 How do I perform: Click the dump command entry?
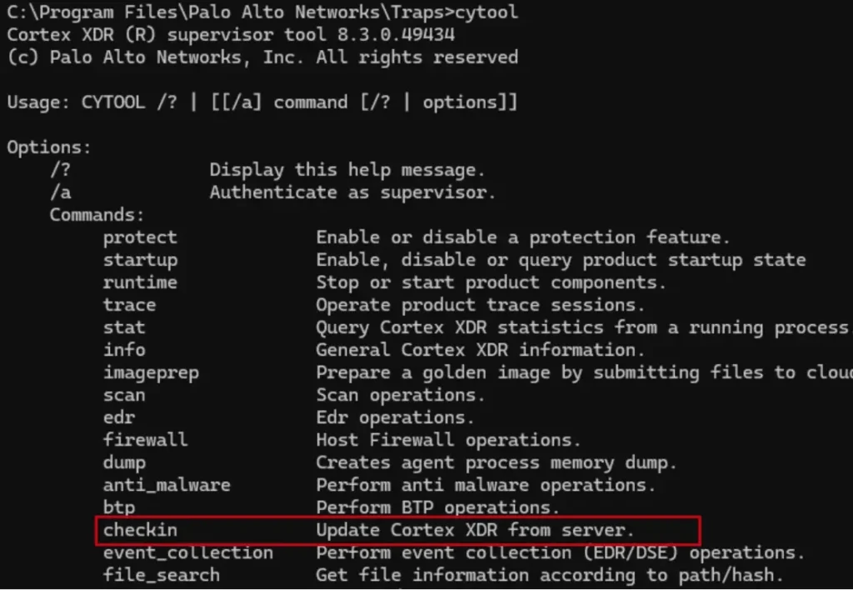[124, 462]
